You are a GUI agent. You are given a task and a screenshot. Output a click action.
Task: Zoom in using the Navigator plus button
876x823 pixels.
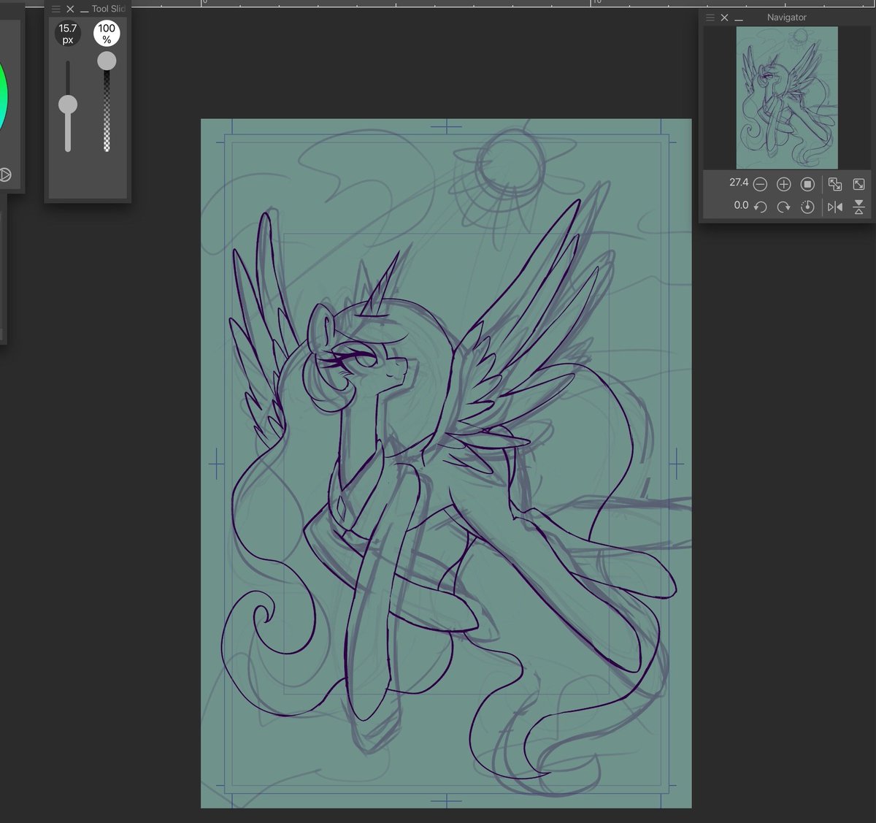click(x=783, y=184)
